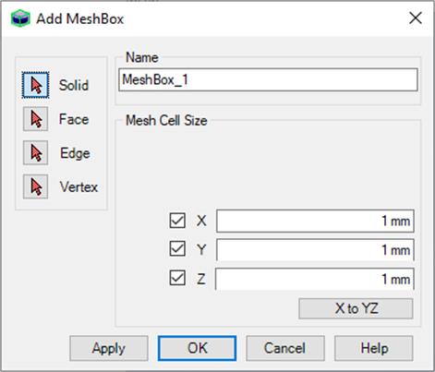Cancel the MeshBox creation
This screenshot has height=372, width=435.
tap(285, 348)
